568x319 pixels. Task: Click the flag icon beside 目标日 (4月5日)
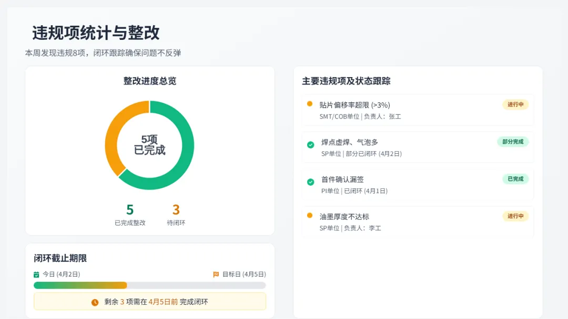(x=216, y=274)
